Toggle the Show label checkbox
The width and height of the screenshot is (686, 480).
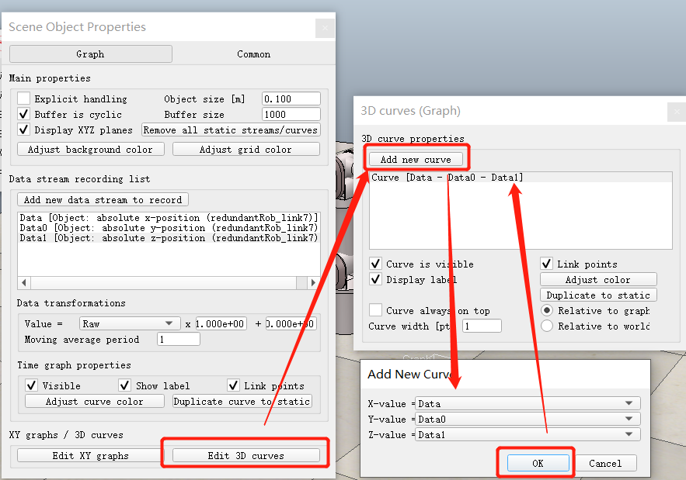click(x=124, y=385)
